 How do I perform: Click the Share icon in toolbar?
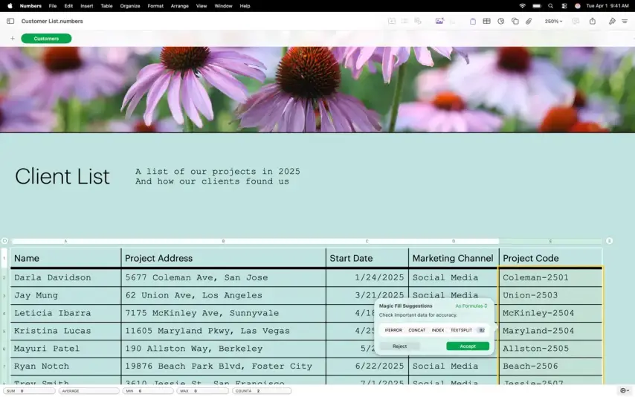tap(593, 22)
